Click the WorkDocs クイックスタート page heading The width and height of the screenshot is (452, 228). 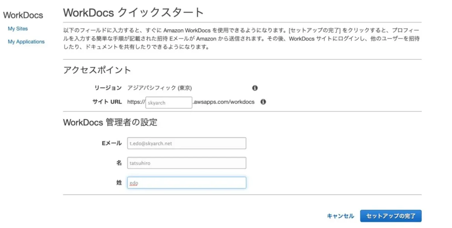coord(133,12)
